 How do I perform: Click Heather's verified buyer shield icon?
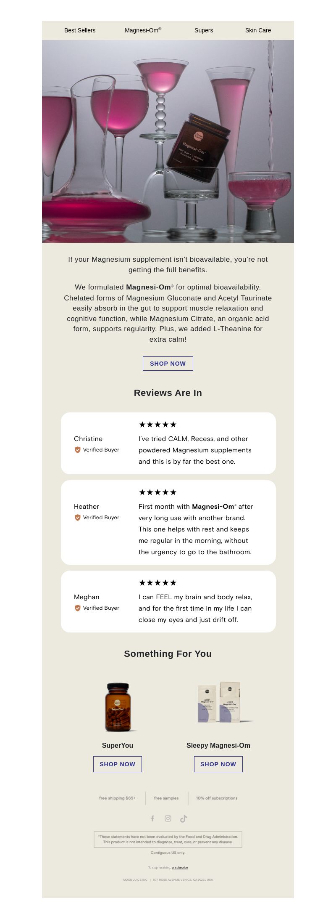(x=78, y=518)
